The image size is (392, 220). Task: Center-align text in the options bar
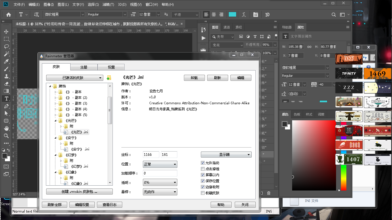[x=214, y=14]
